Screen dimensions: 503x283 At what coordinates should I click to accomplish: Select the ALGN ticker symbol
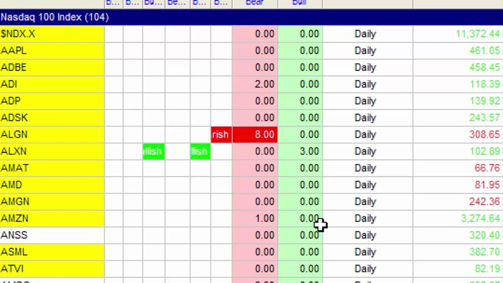(14, 135)
